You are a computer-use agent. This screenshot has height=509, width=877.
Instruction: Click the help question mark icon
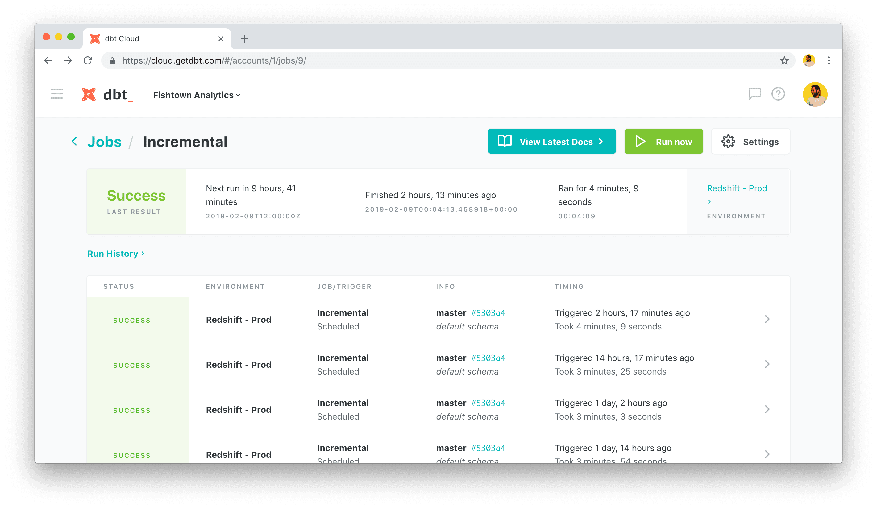point(778,93)
